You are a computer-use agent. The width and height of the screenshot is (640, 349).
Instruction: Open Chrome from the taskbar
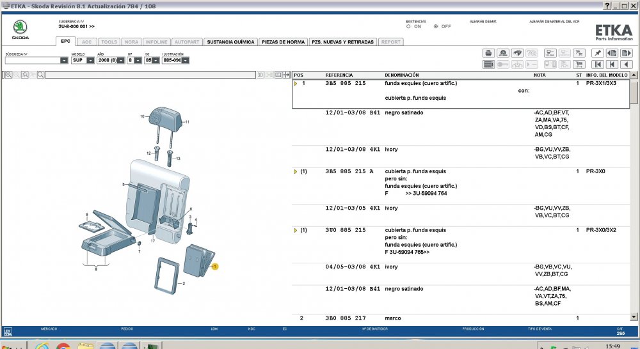63,346
